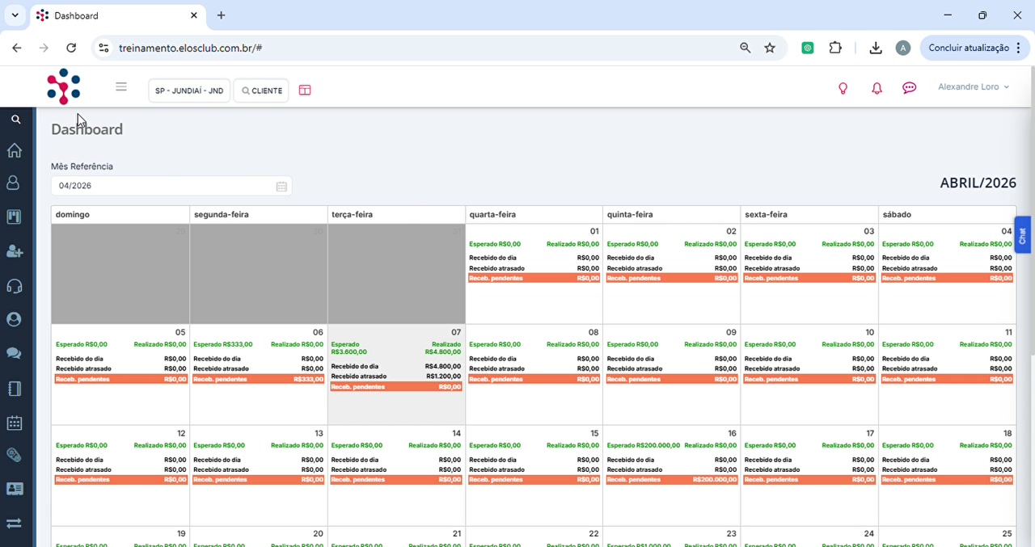
Task: Expand the Alexandre Loro user dropdown
Action: point(974,87)
